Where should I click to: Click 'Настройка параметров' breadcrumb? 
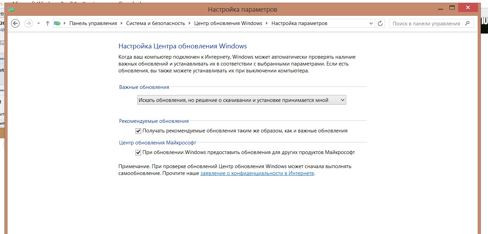tap(299, 23)
